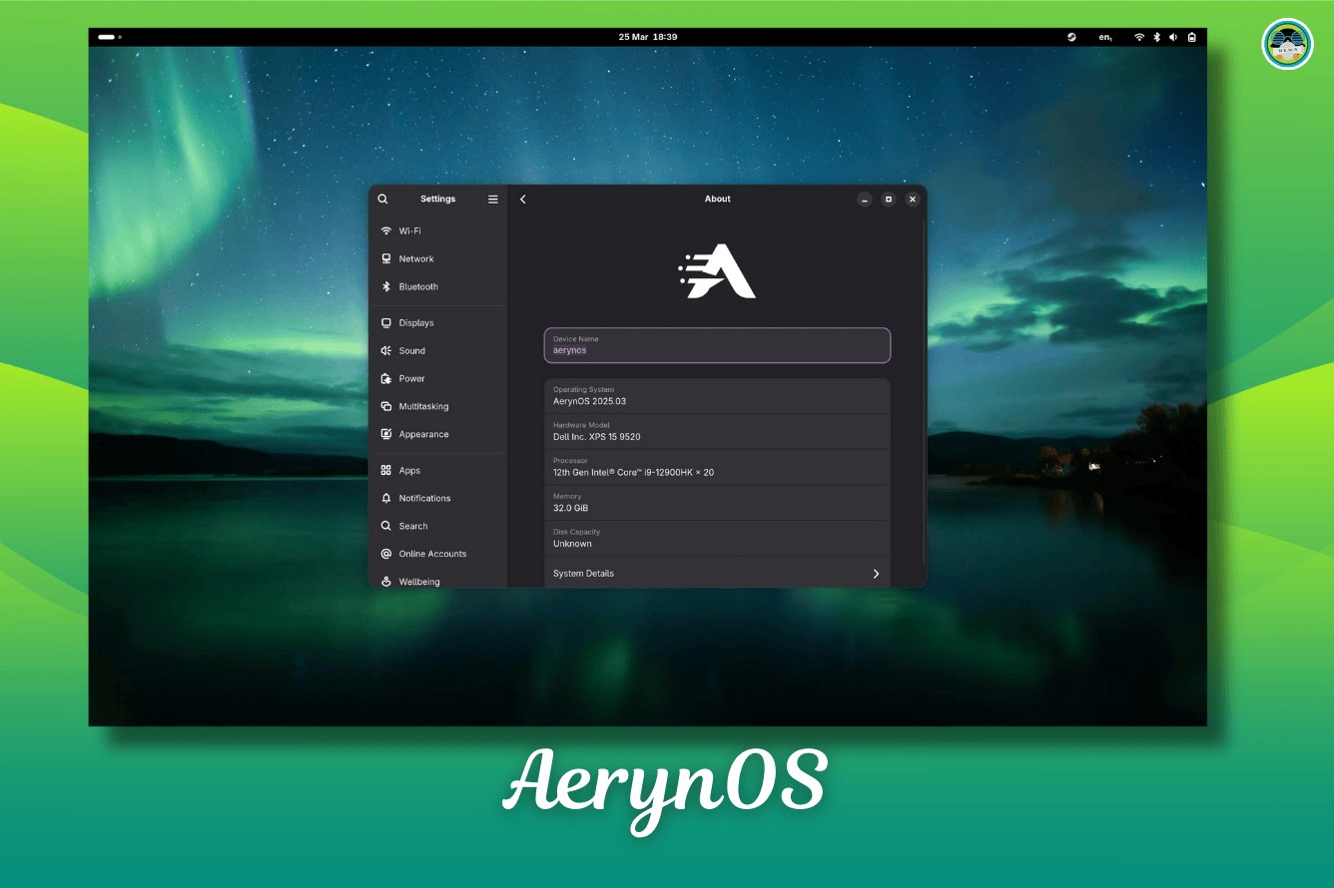Open the Appearance settings page
The width and height of the screenshot is (1334, 888).
pos(423,435)
